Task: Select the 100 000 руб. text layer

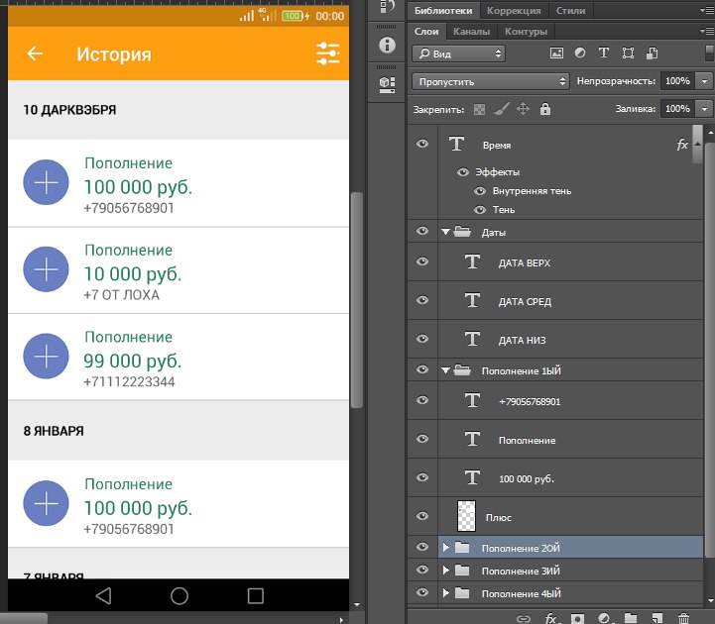Action: pyautogui.click(x=526, y=478)
